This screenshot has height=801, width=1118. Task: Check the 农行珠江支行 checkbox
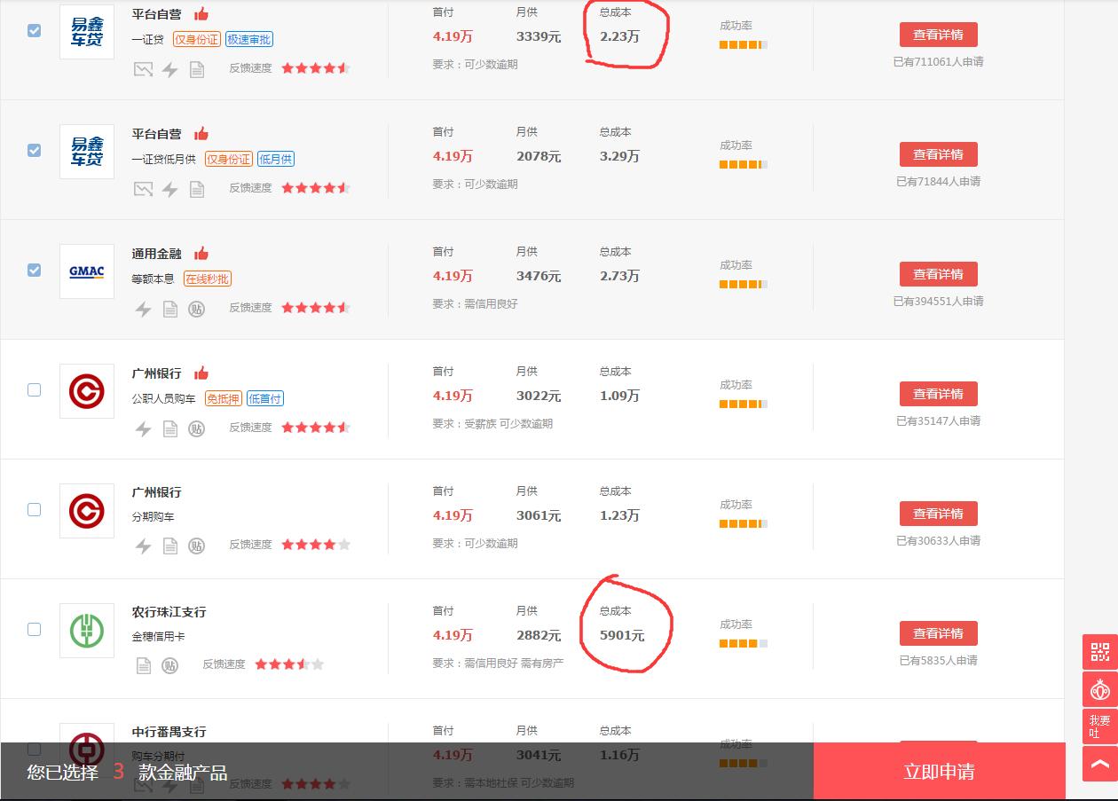34,629
